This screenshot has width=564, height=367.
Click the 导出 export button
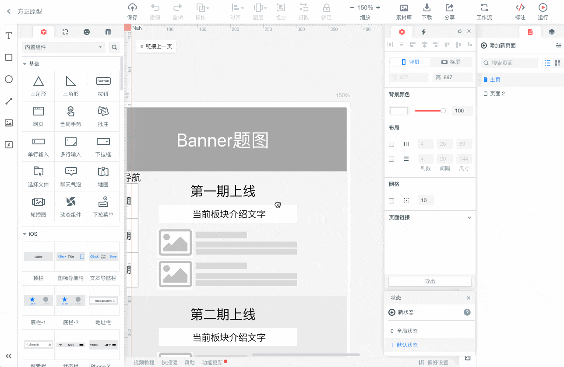point(430,281)
